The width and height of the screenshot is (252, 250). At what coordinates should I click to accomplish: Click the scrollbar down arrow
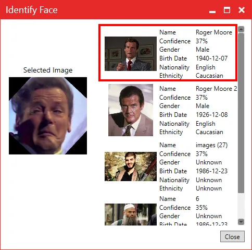click(241, 222)
